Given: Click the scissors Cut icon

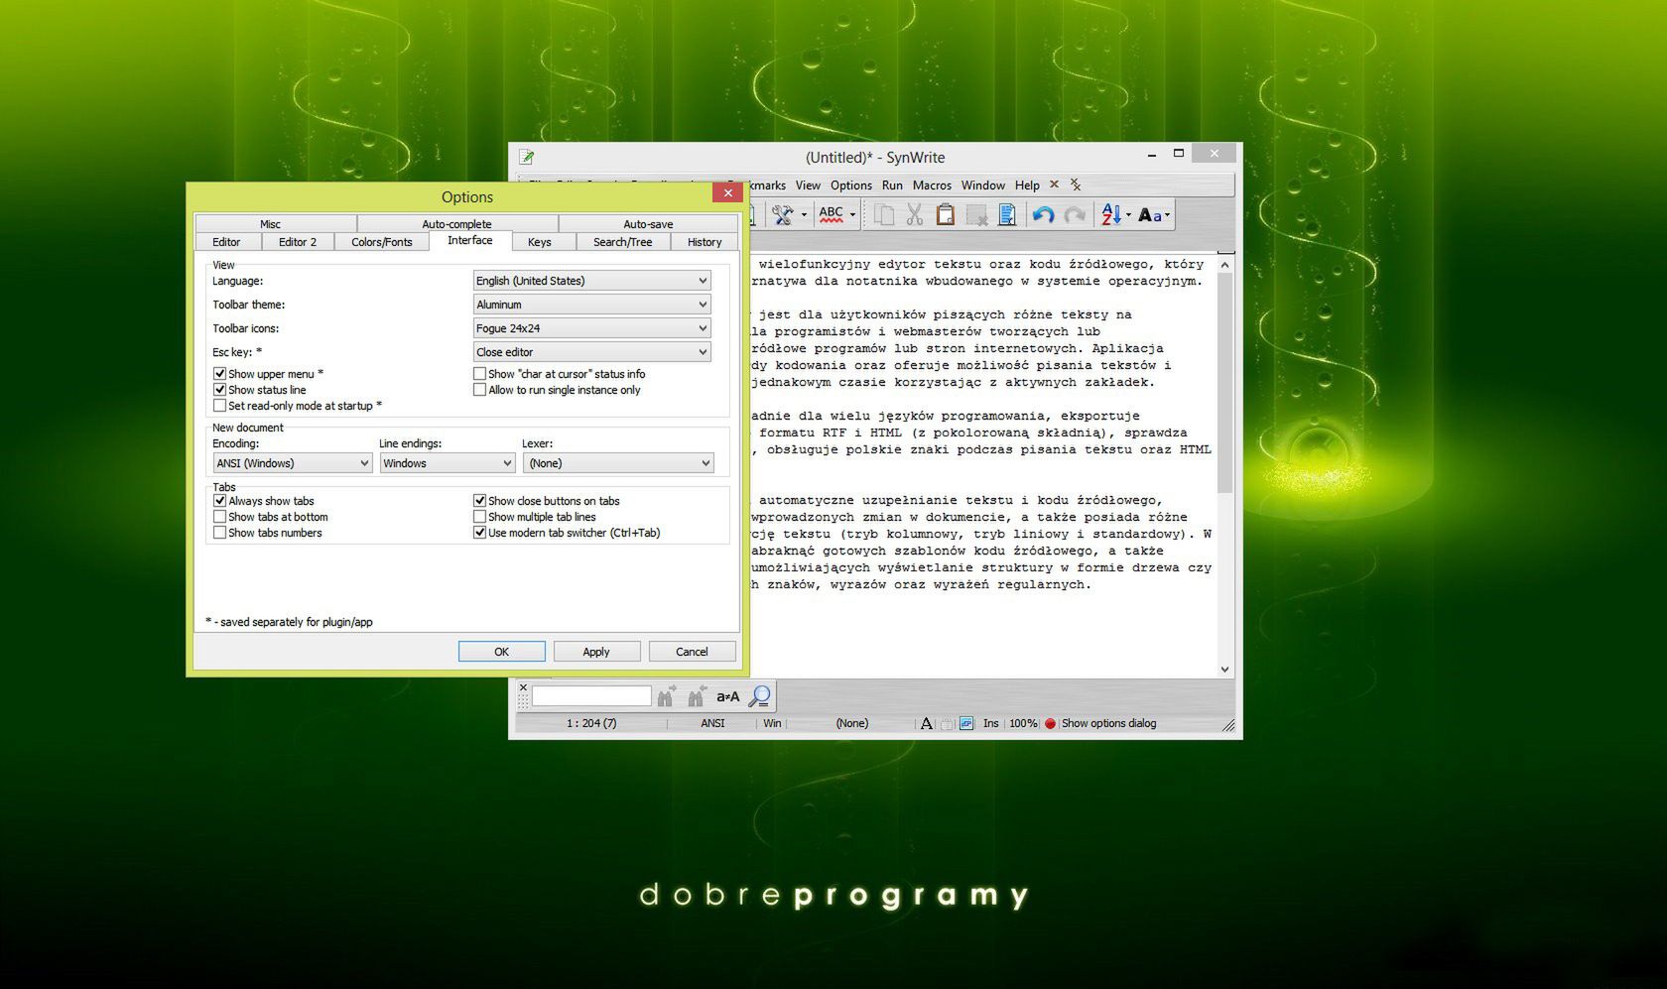Looking at the screenshot, I should pos(914,214).
